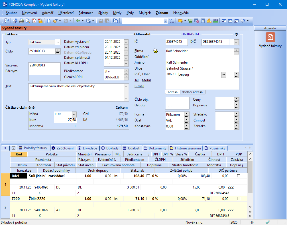Viewport: 287px width, 225px height.
Task: Send PDF by email icon
Action: coord(40,21)
